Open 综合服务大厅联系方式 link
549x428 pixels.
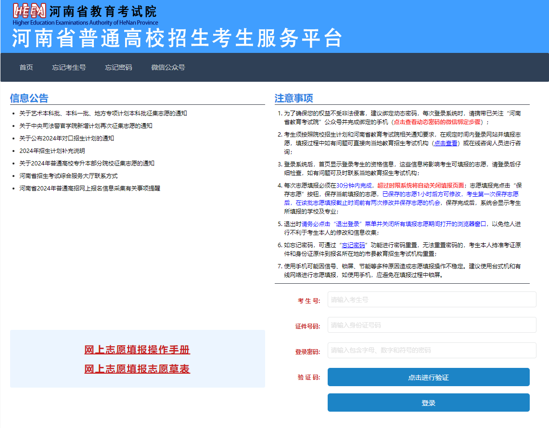[x=68, y=176]
